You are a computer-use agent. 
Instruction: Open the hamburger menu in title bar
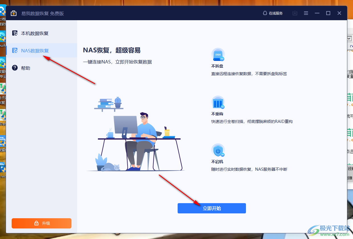tap(306, 13)
